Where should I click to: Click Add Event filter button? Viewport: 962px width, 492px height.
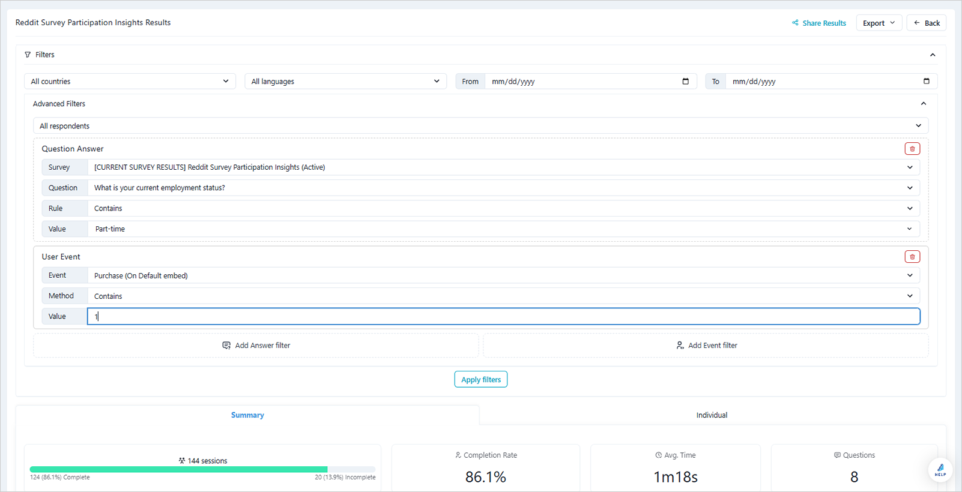pos(706,346)
